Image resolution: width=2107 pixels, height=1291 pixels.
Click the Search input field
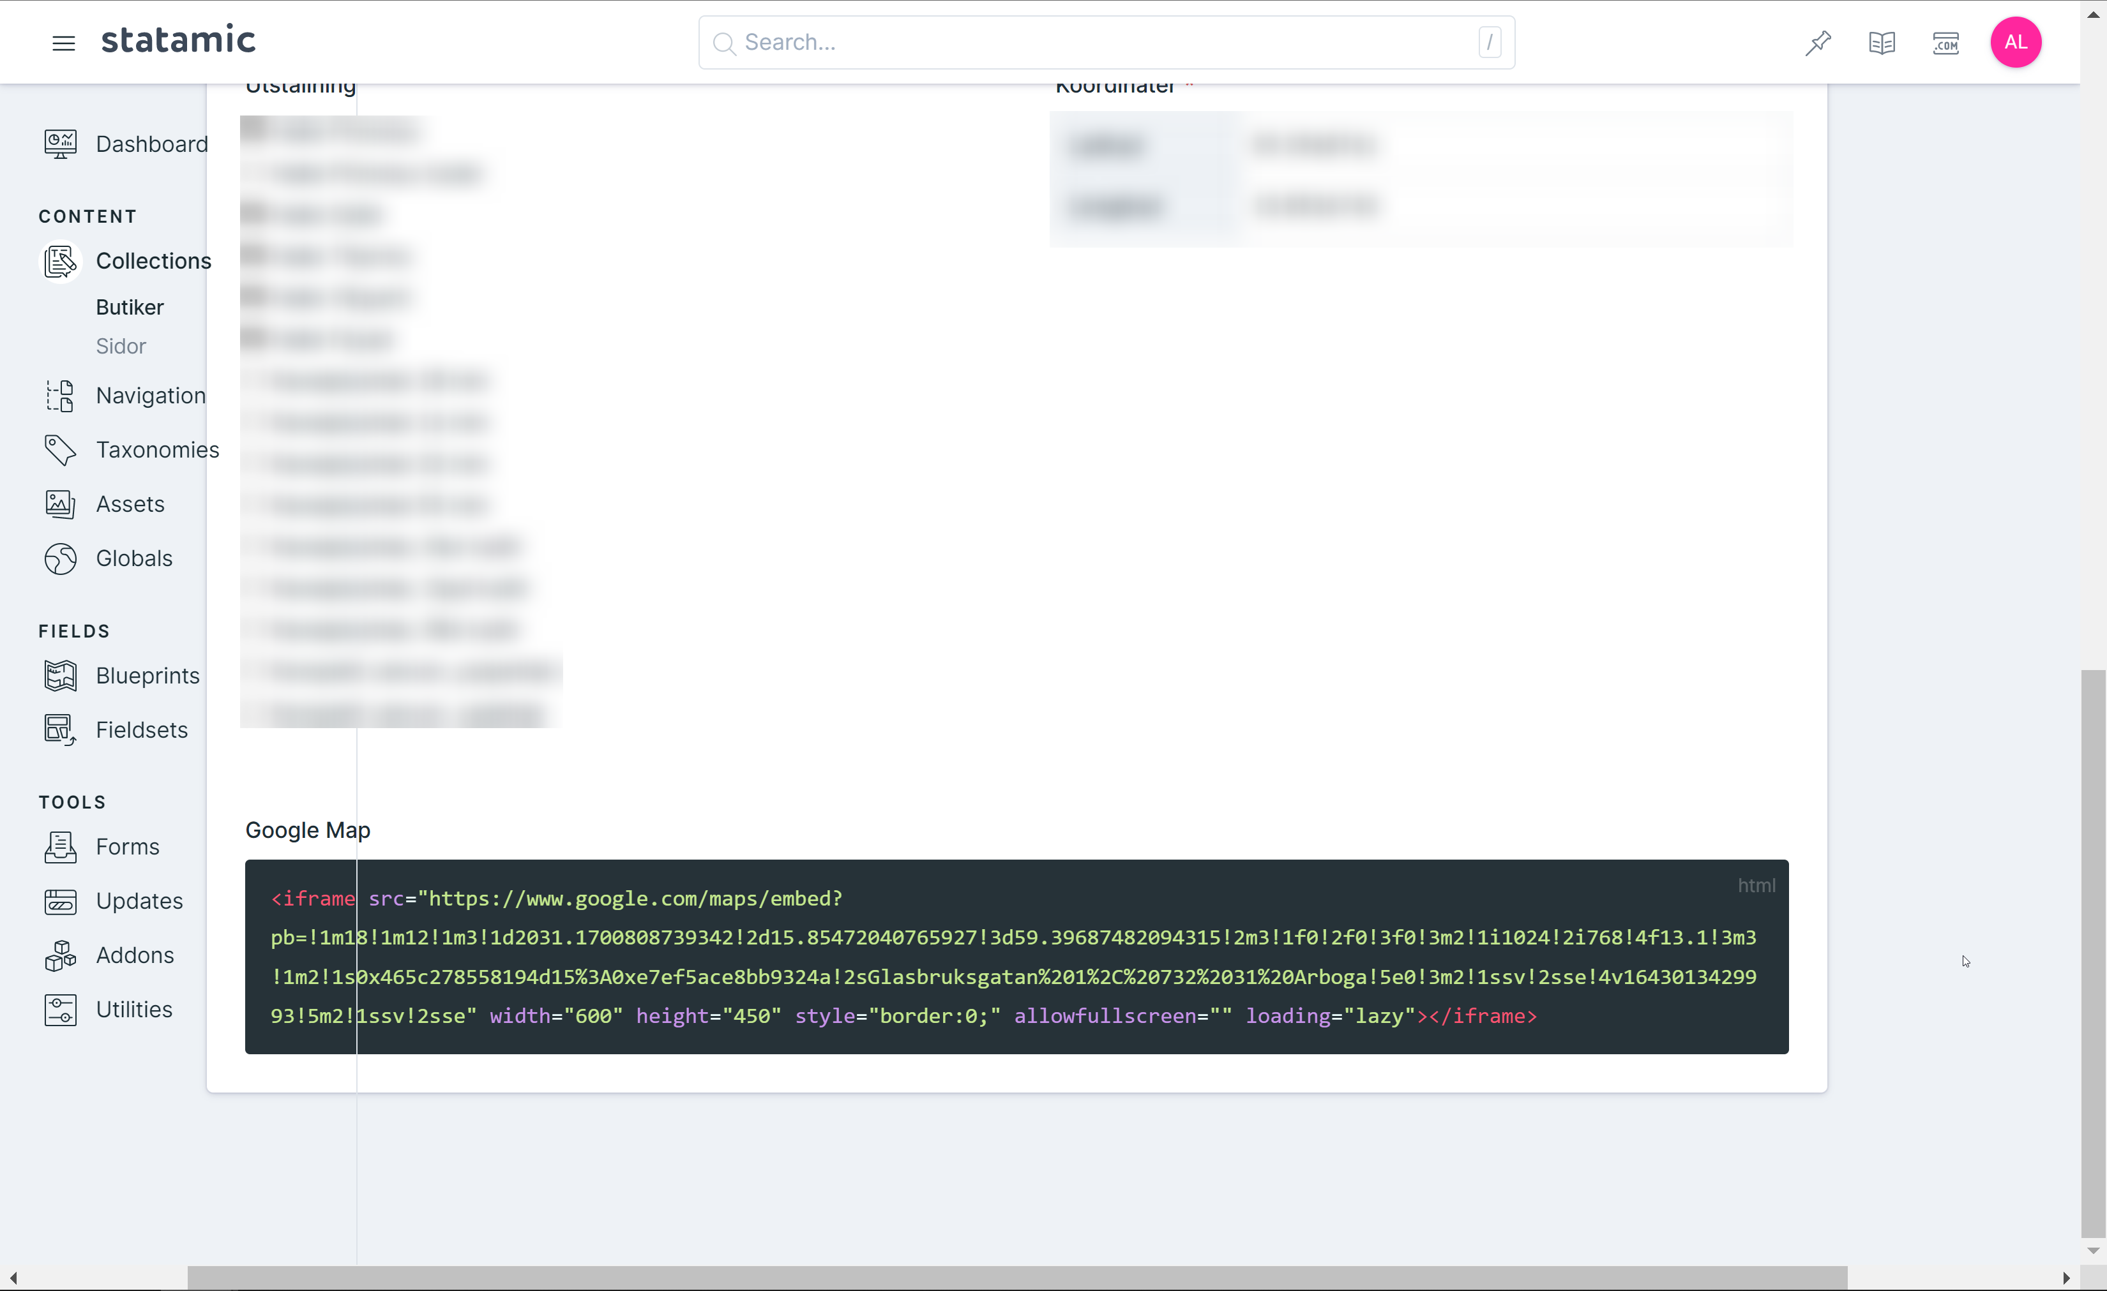[1103, 43]
